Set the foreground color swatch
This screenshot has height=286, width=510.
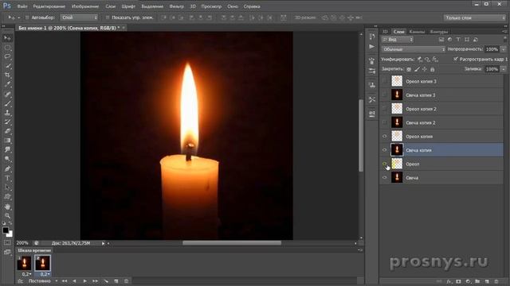pos(6,230)
